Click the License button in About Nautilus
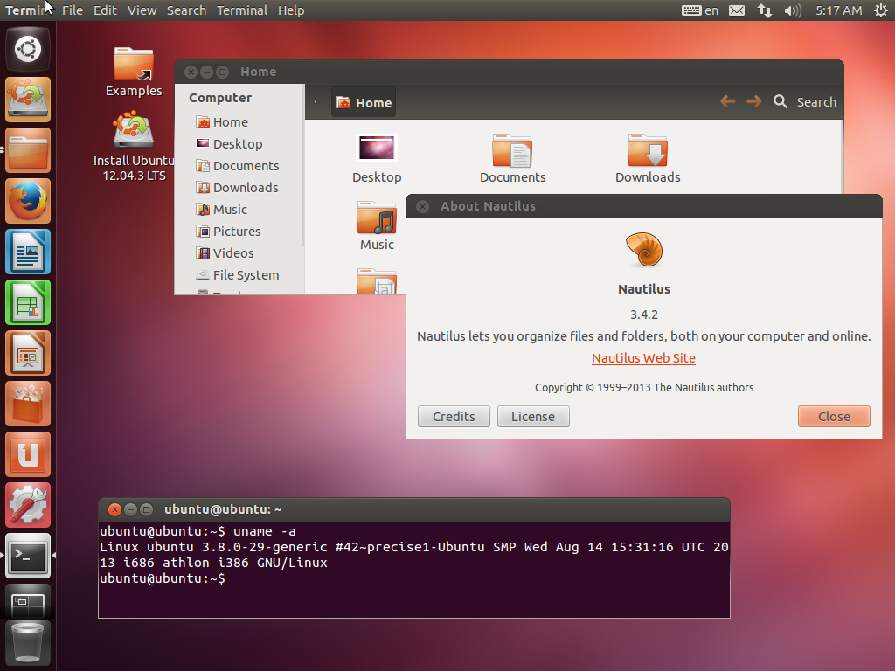895x671 pixels. click(x=533, y=417)
